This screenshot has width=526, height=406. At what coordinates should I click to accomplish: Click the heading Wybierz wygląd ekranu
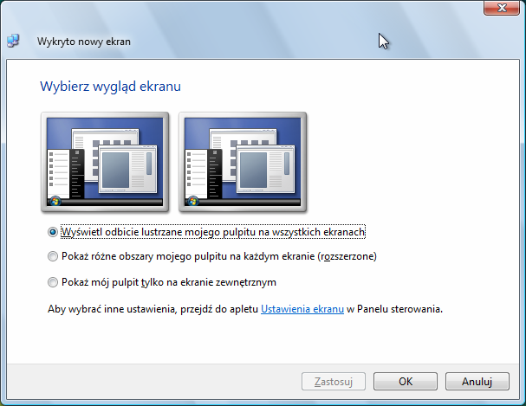pyautogui.click(x=110, y=87)
